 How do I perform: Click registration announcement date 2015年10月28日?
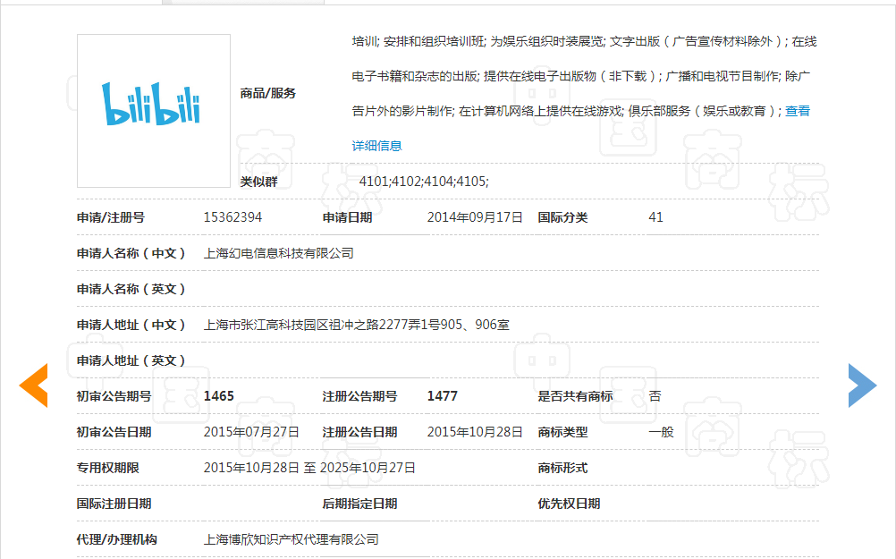pos(475,432)
